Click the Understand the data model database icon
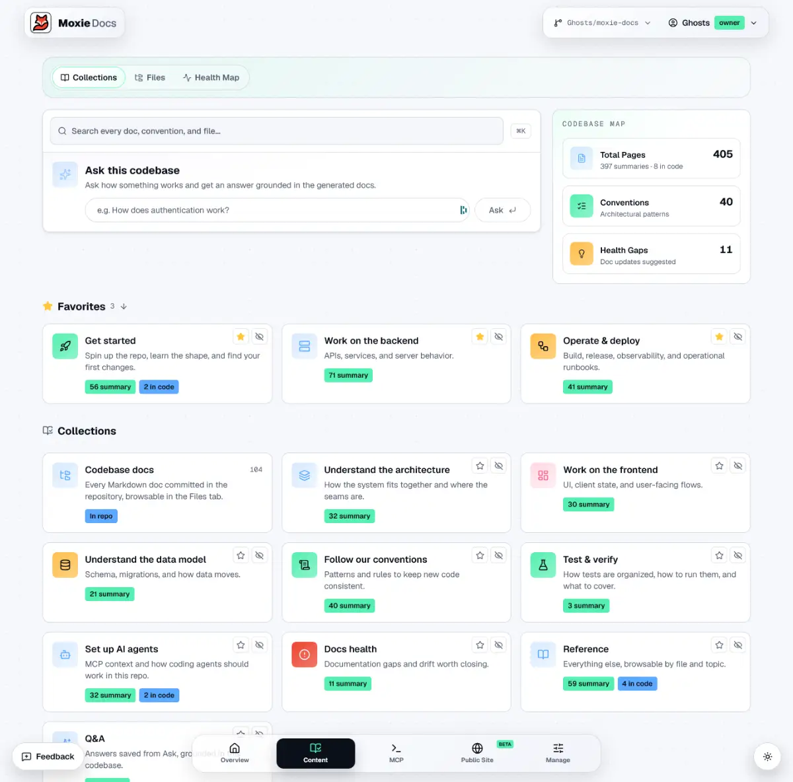793x782 pixels. coord(65,565)
